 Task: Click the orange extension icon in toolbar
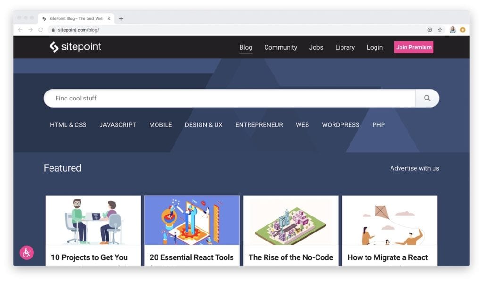[x=463, y=30]
